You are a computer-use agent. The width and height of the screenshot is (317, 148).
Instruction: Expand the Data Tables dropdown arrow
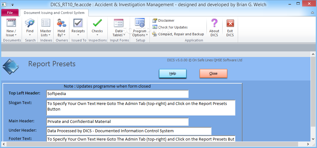point(124,35)
